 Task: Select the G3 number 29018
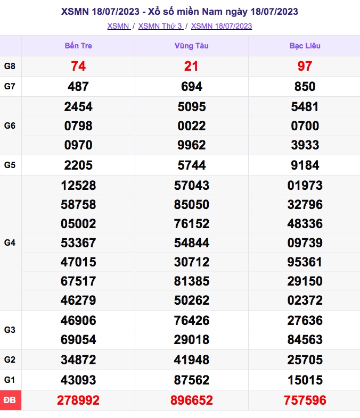pos(192,340)
